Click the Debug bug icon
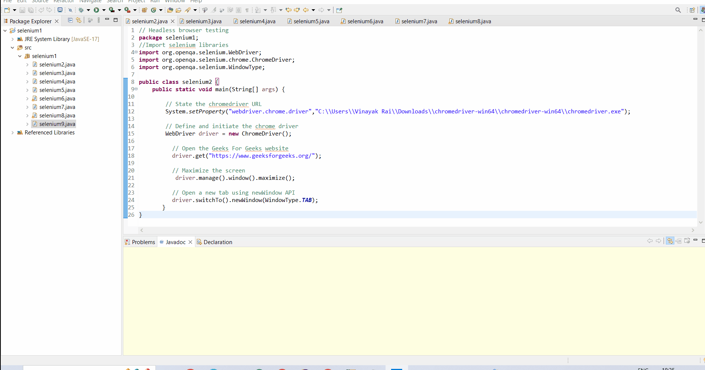The image size is (705, 370). (x=81, y=10)
